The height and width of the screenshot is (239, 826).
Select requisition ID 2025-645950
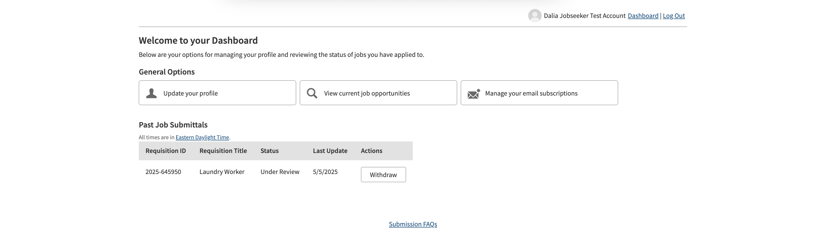pos(163,172)
